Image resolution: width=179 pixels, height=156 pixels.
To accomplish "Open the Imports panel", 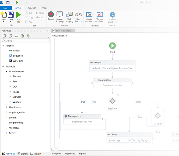I will click(x=82, y=154).
